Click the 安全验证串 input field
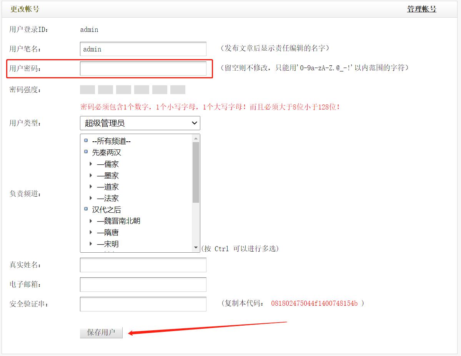Screen dimensions: 461x356 143,304
